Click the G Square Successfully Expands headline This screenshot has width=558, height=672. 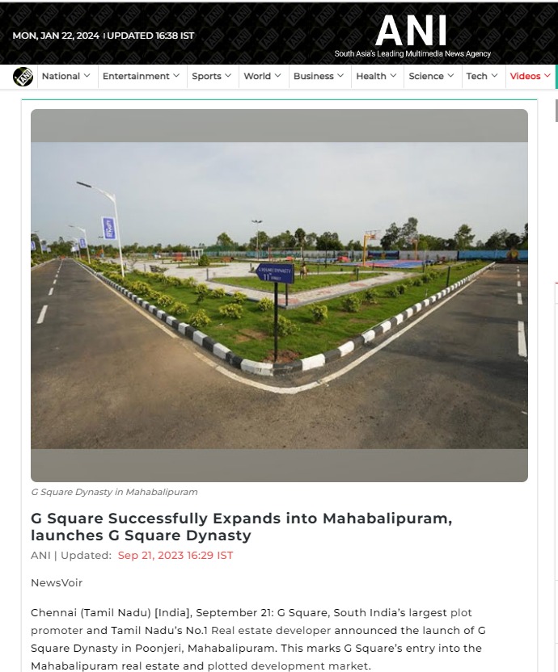[x=241, y=527]
